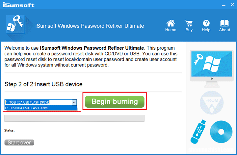Image resolution: width=237 pixels, height=155 pixels.
Task: Click the empty burning progress bar
Action: click(74, 118)
